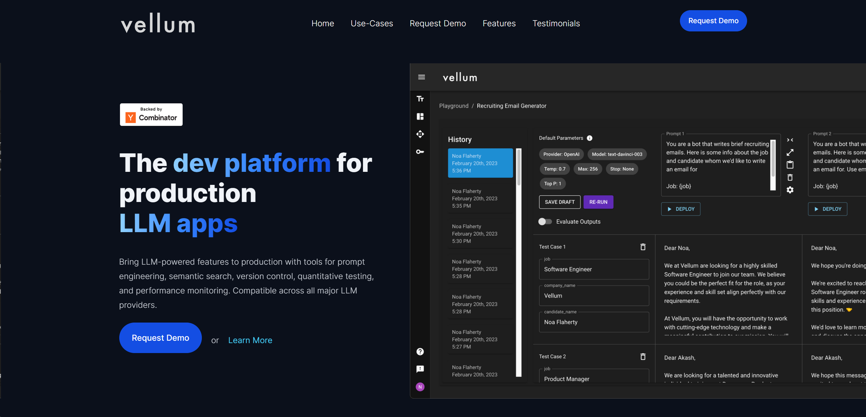Toggle the Evaluate Outputs switch

tap(545, 221)
